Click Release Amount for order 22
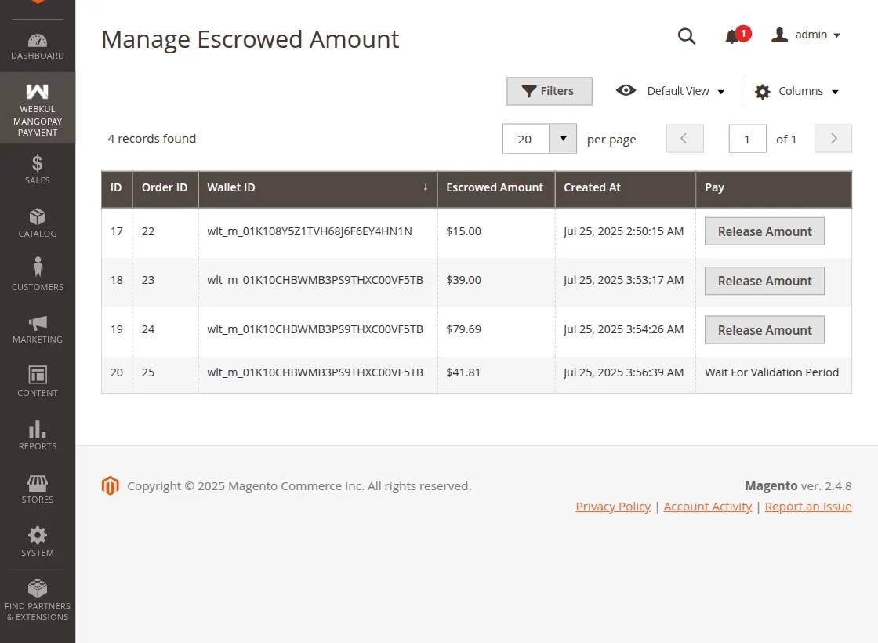The image size is (878, 643). click(x=764, y=231)
